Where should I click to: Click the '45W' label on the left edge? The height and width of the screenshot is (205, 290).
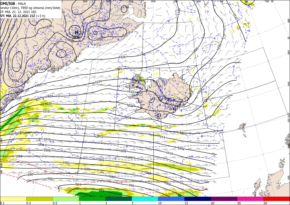(x=1, y=73)
